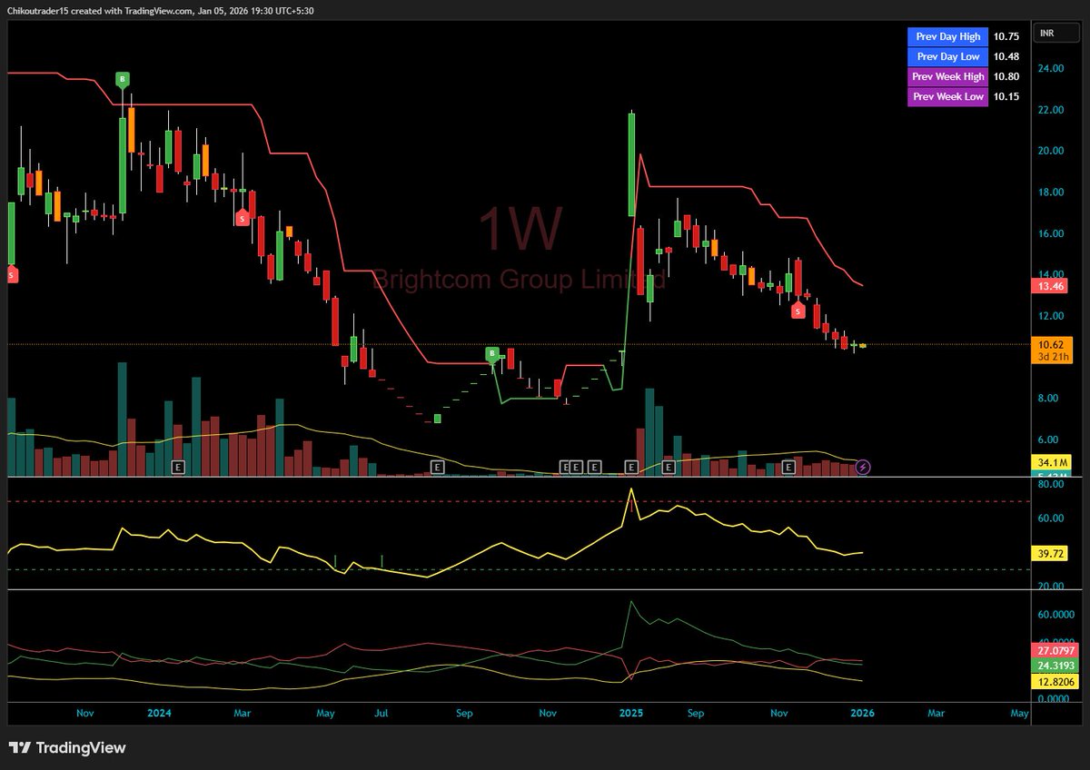The height and width of the screenshot is (770, 1090).
Task: Select the Prev Week High label
Action: click(947, 76)
